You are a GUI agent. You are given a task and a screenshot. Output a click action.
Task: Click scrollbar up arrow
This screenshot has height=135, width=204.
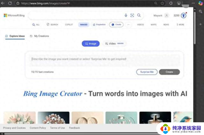pyautogui.click(x=195, y=10)
